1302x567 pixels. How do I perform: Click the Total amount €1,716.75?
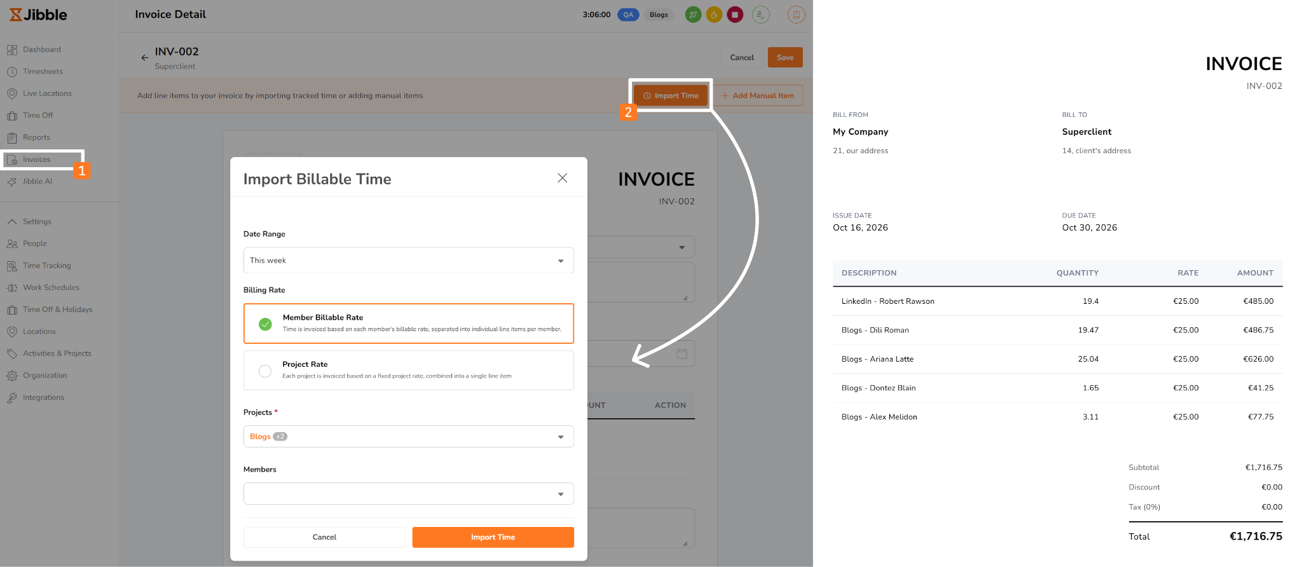pyautogui.click(x=1256, y=536)
